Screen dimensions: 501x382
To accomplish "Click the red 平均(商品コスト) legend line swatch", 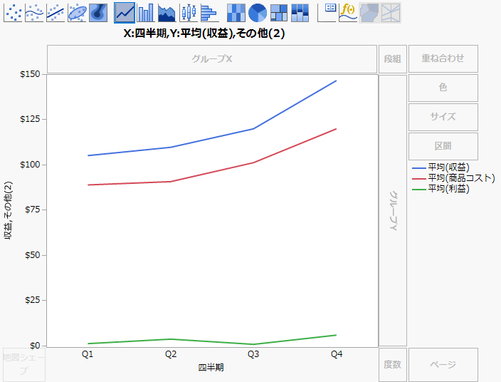I will tap(419, 178).
